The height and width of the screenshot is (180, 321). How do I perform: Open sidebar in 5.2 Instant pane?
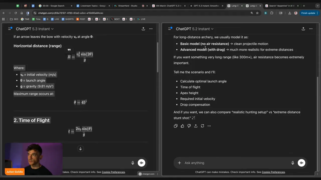pyautogui.click(x=170, y=29)
